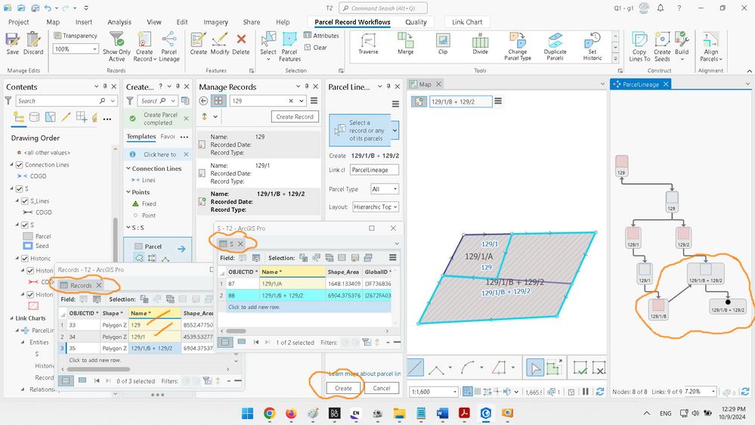Select row 129/1/A in S table
Image resolution: width=755 pixels, height=425 pixels.
click(x=305, y=284)
